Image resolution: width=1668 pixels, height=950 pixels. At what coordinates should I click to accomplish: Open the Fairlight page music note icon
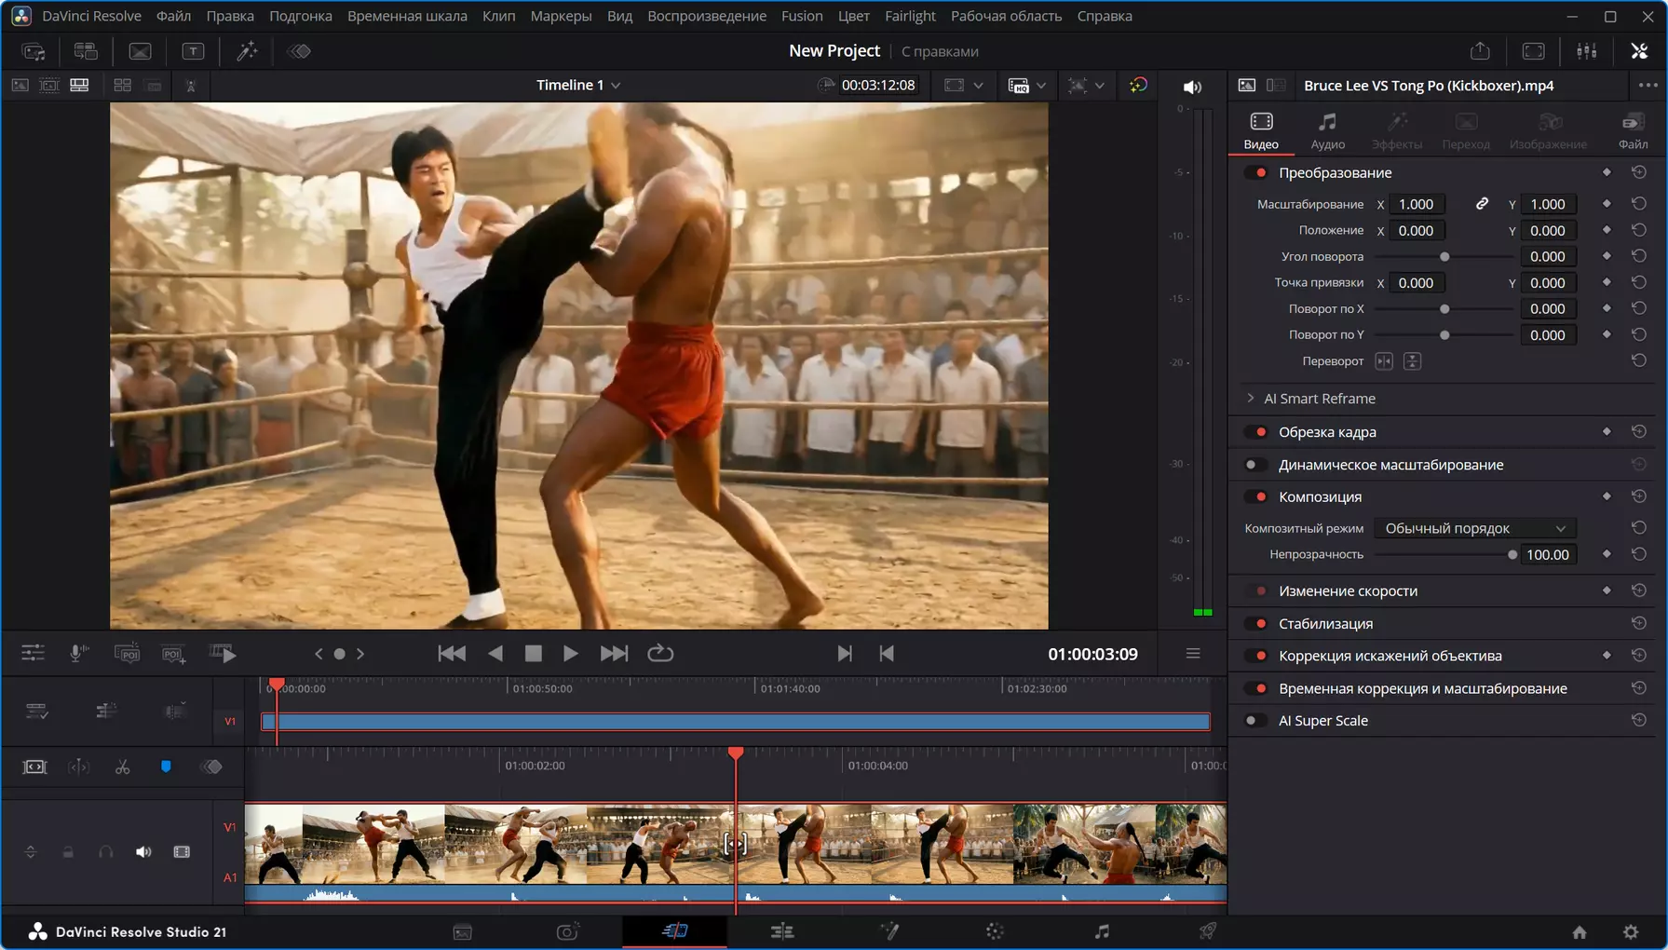[x=1102, y=931]
